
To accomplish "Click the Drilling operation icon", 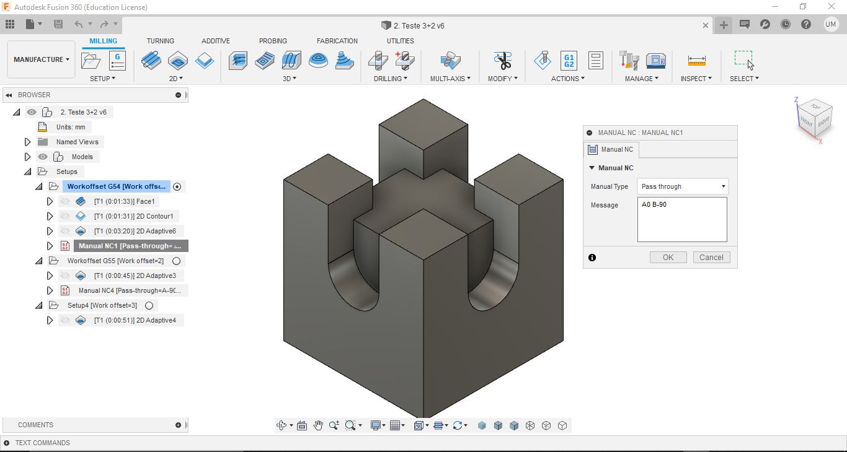I will click(377, 60).
